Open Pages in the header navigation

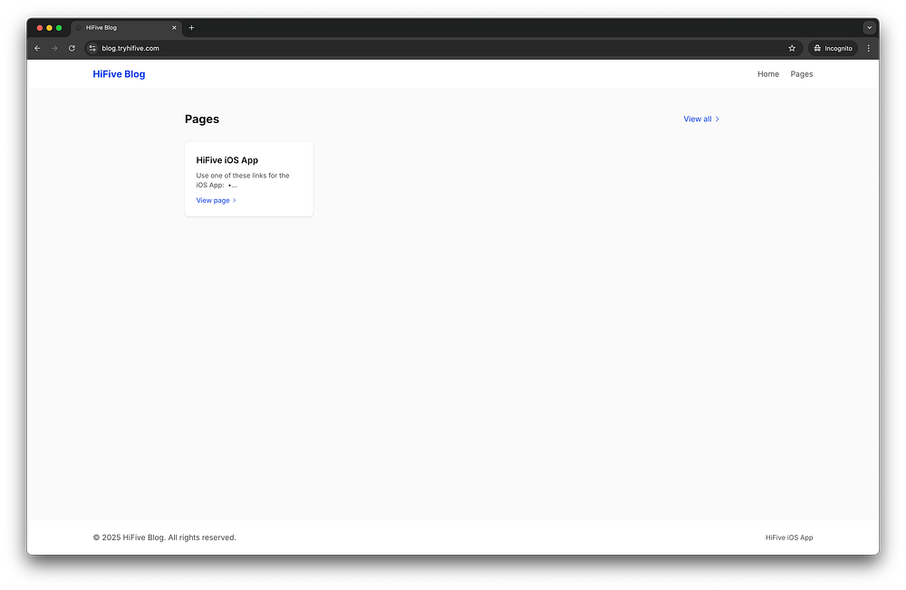[802, 74]
